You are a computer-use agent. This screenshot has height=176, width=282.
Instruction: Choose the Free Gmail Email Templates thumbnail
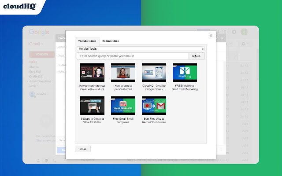tap(123, 106)
